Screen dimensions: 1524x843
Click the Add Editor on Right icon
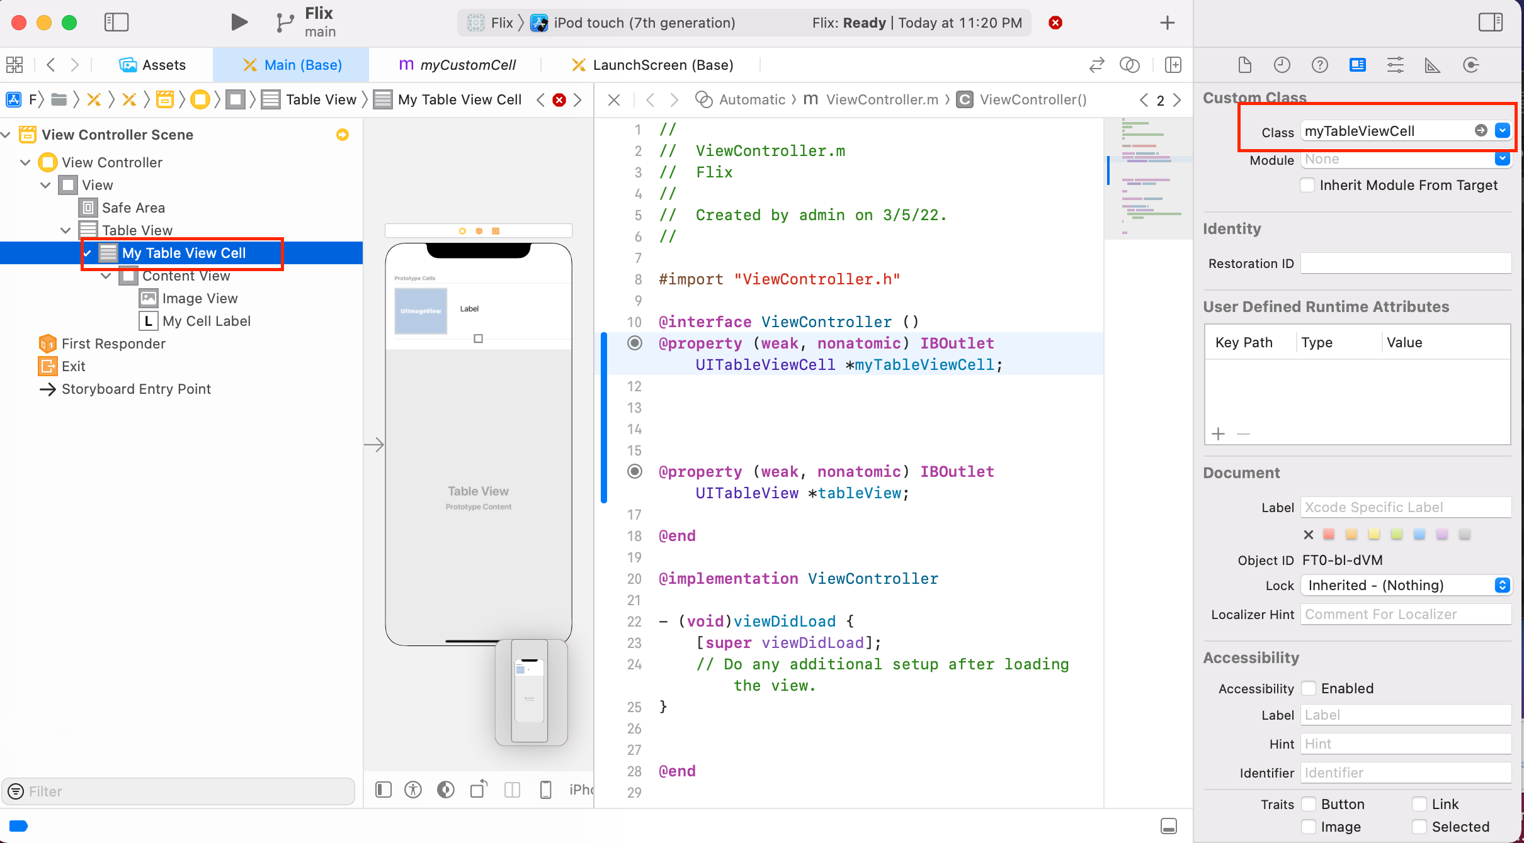[x=1173, y=65]
